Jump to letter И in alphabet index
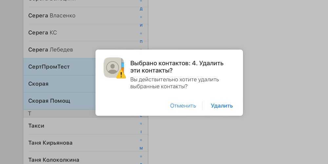The width and height of the screenshot is (328, 164). 141,25
